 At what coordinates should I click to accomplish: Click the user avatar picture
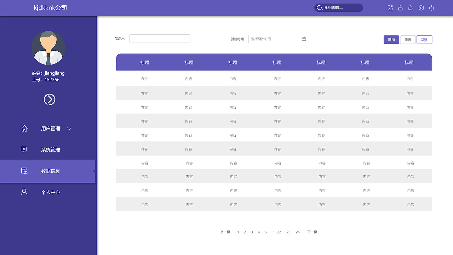(x=48, y=48)
